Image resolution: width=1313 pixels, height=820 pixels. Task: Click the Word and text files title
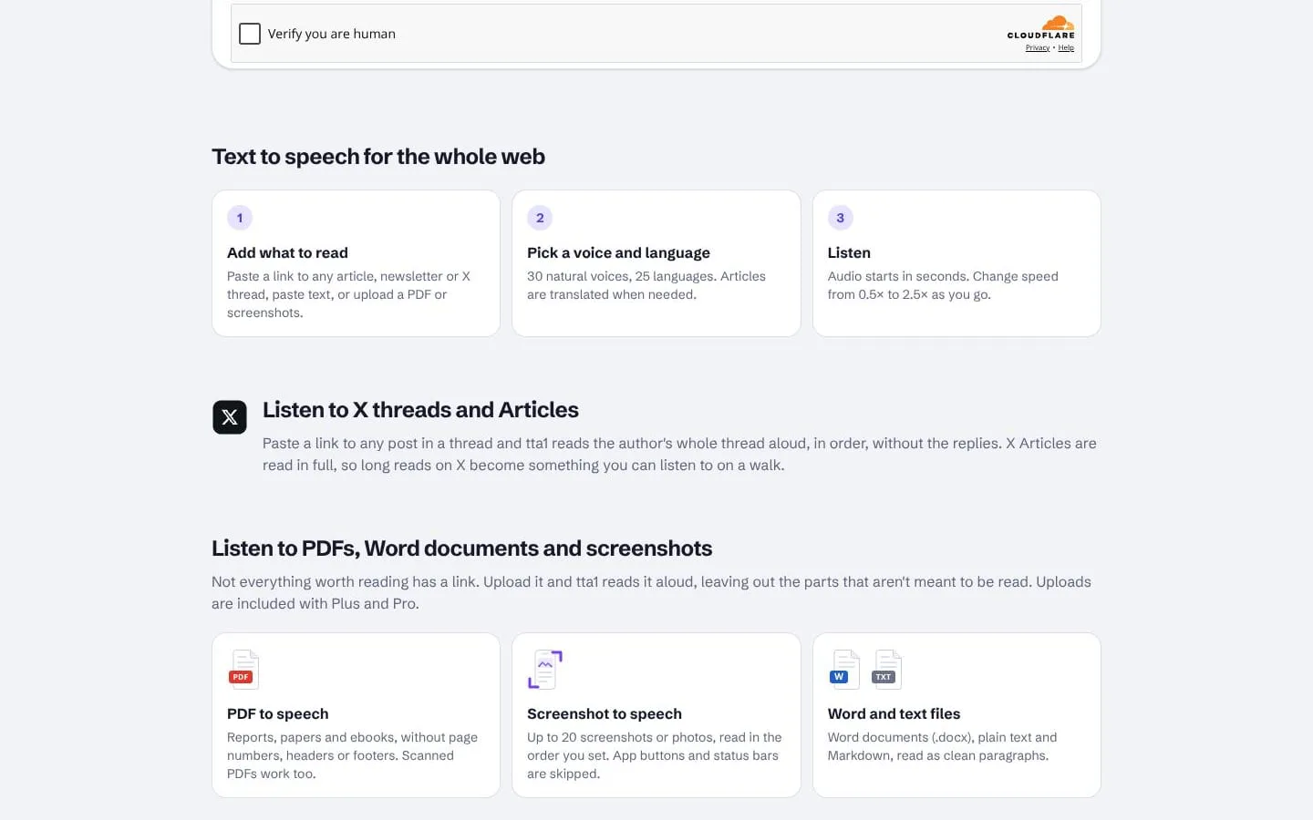click(894, 714)
